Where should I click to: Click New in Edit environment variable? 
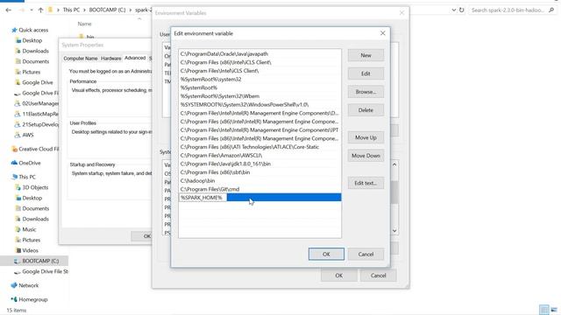pos(366,55)
